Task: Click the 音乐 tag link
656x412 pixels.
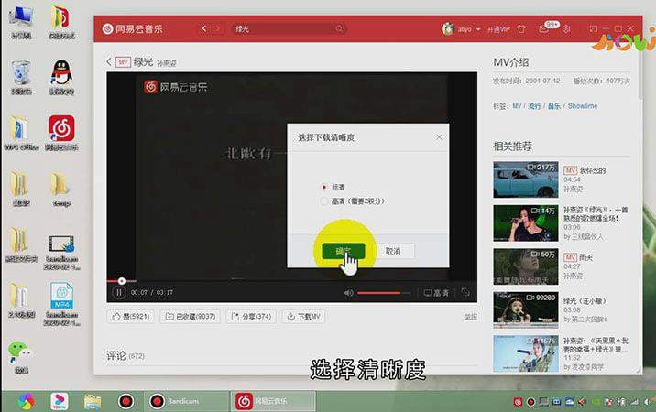Action: click(554, 106)
